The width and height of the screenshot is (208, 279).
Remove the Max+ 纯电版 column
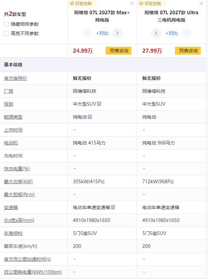[x=132, y=4]
